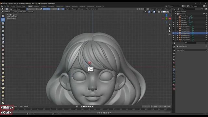Switch to rendered viewport shading

pos(168,12)
